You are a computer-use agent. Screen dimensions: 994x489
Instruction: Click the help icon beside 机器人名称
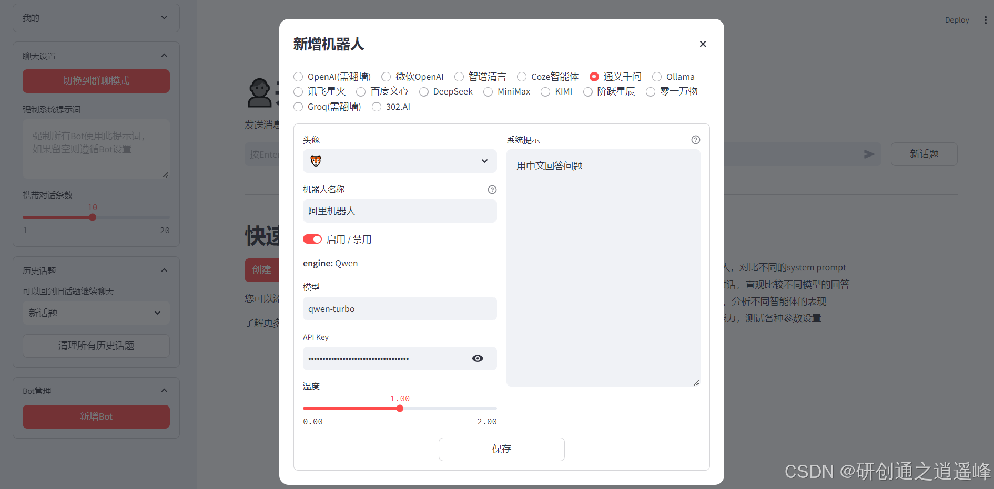point(492,190)
